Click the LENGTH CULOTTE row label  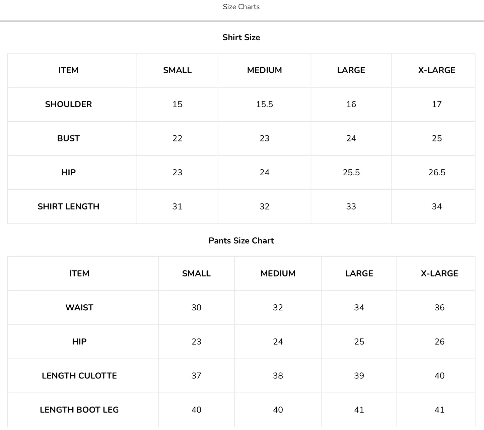click(79, 376)
